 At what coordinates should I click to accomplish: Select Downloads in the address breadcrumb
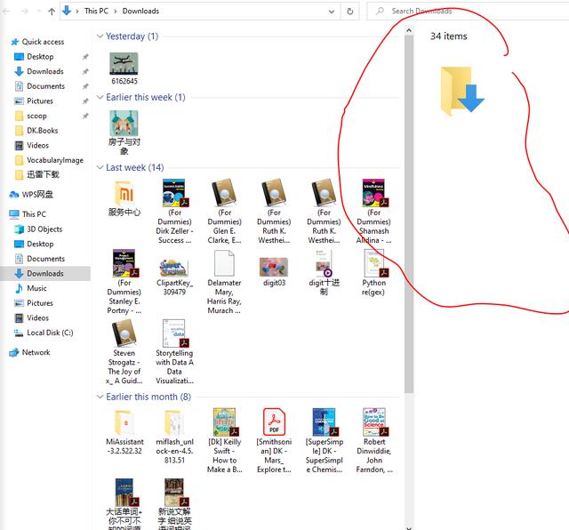[x=140, y=12]
